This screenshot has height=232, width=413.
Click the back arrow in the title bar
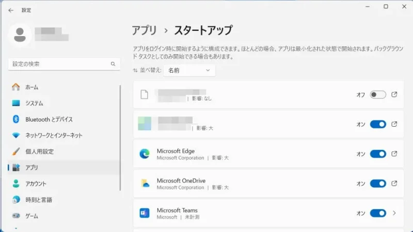point(11,10)
